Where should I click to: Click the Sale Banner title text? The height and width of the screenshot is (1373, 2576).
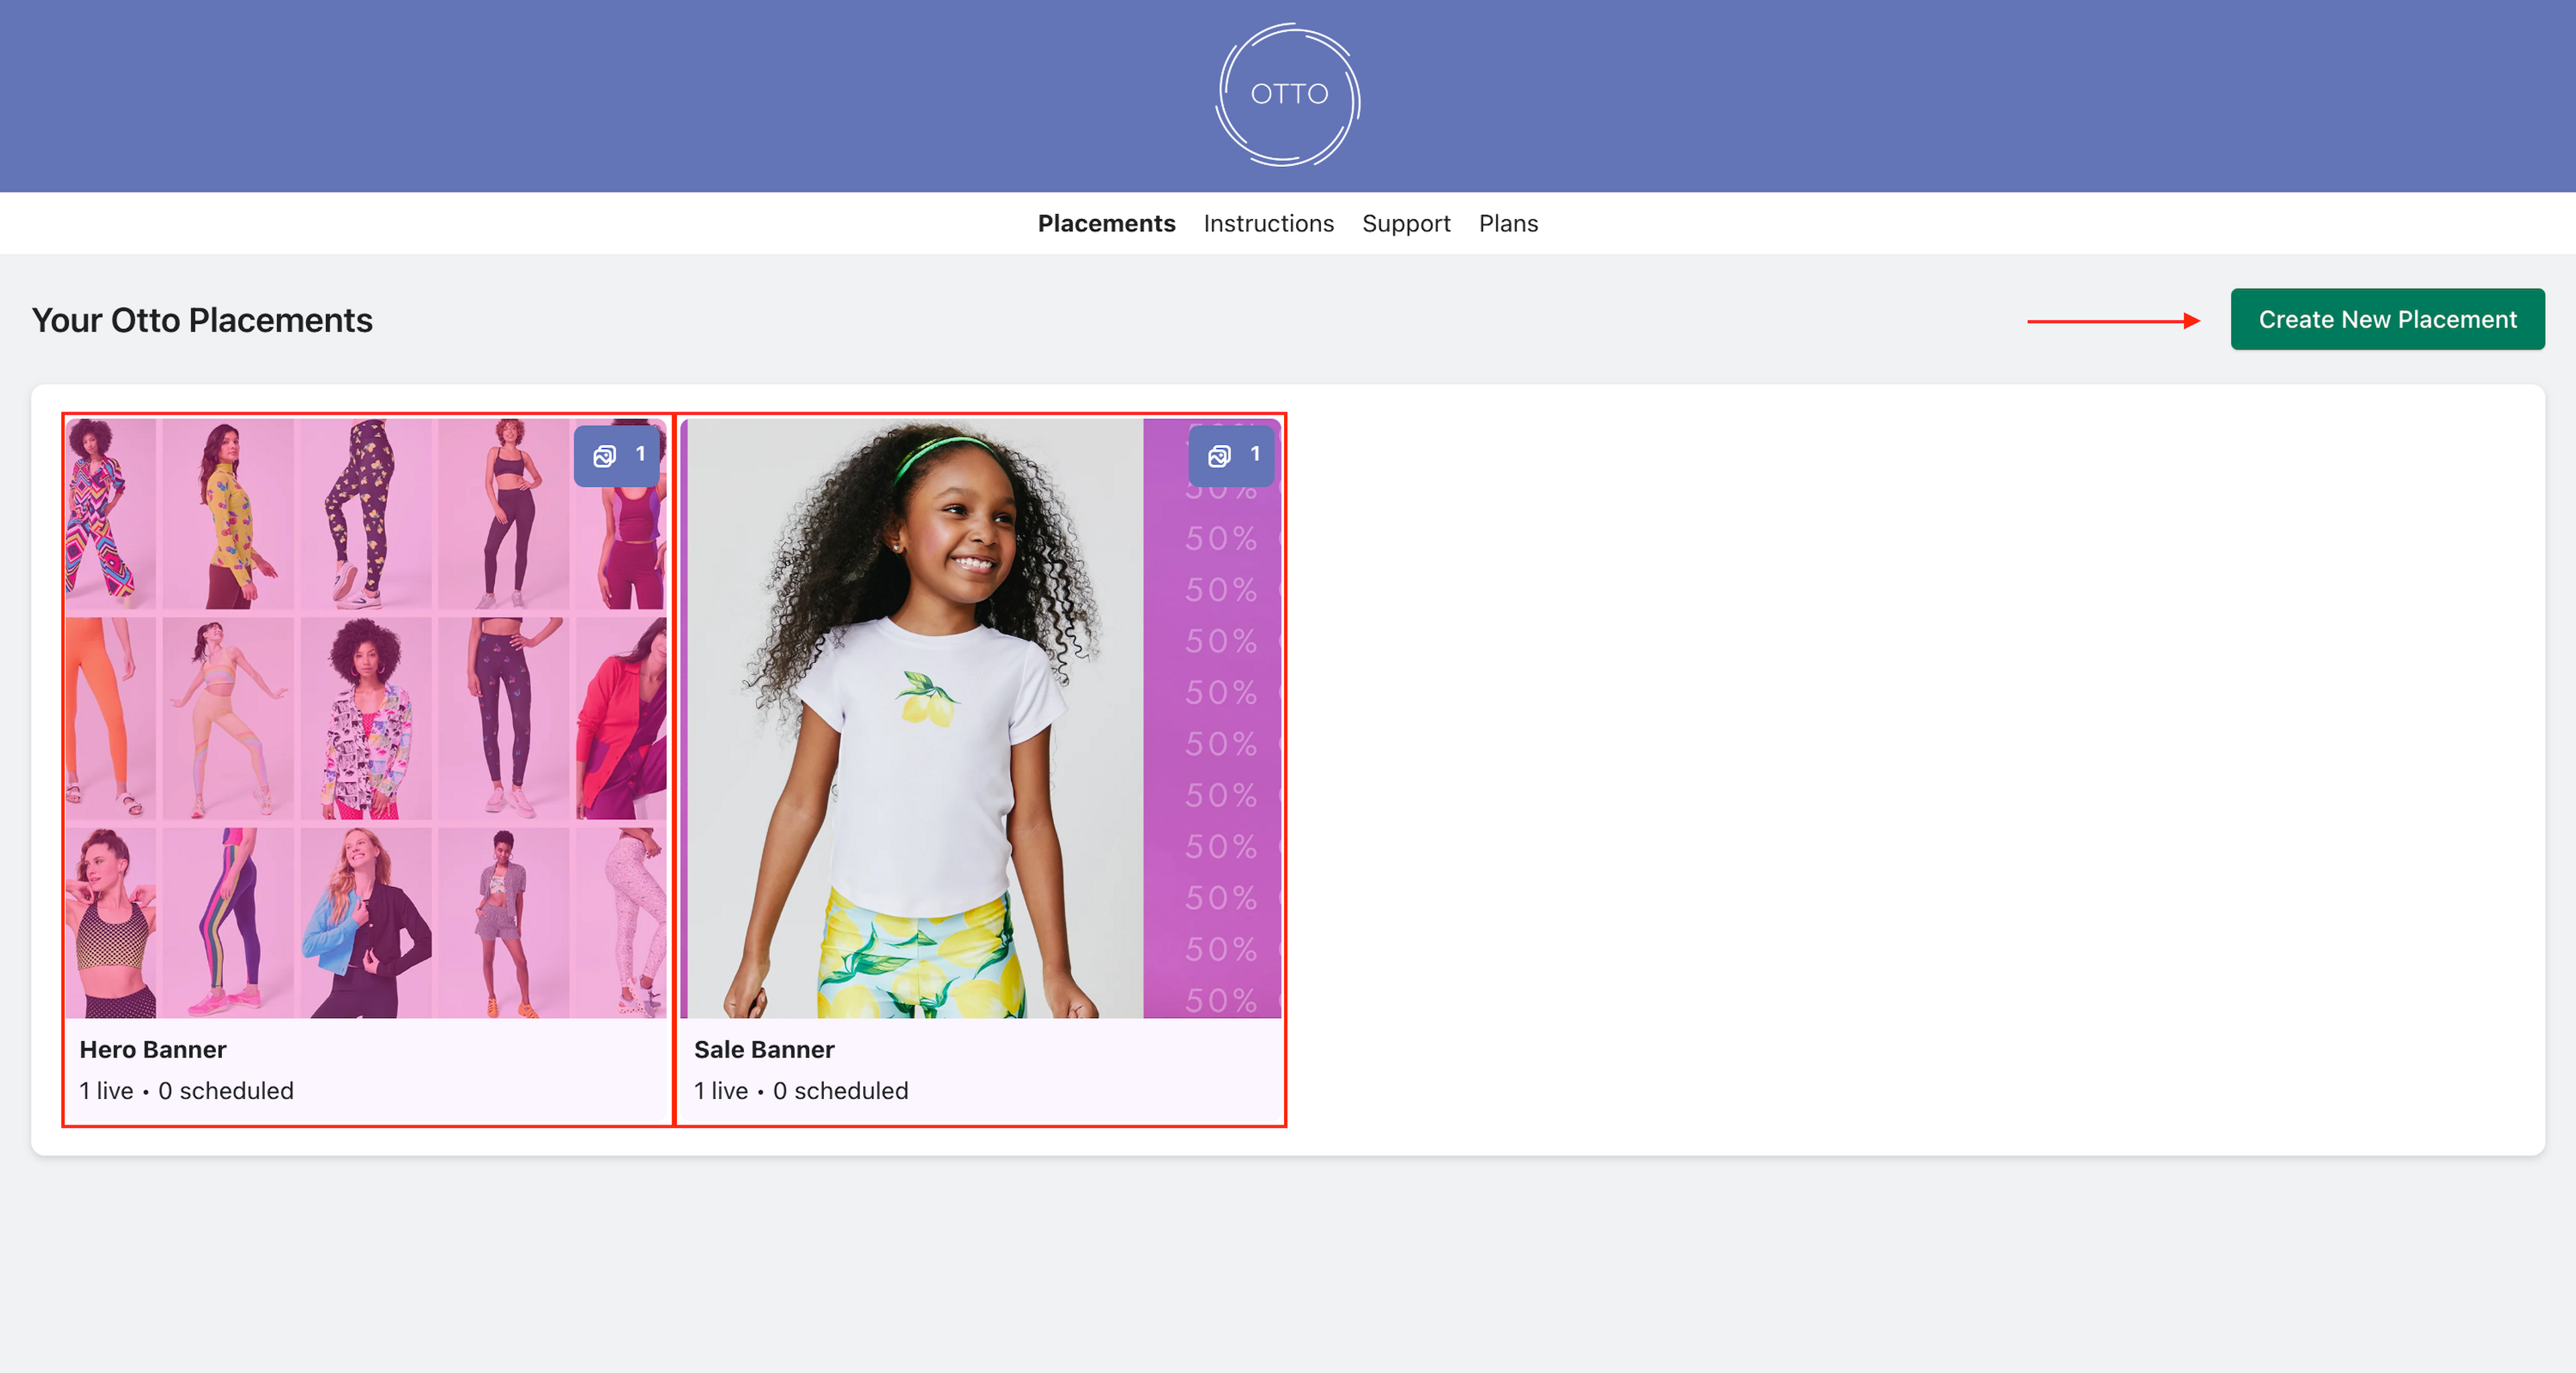click(x=764, y=1049)
